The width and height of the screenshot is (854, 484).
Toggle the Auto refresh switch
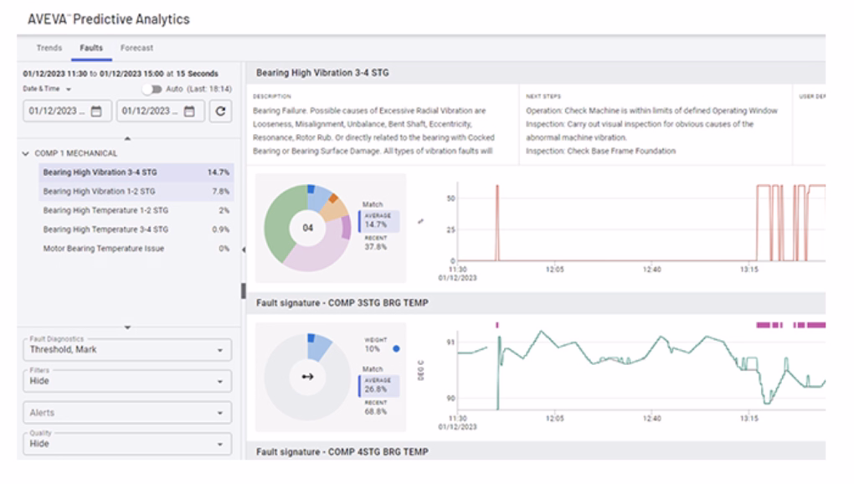(153, 89)
